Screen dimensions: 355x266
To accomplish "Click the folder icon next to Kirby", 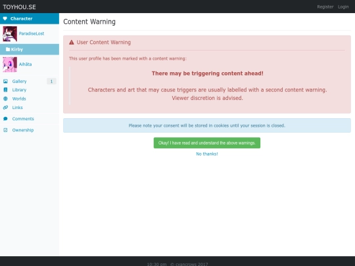I will (8, 49).
